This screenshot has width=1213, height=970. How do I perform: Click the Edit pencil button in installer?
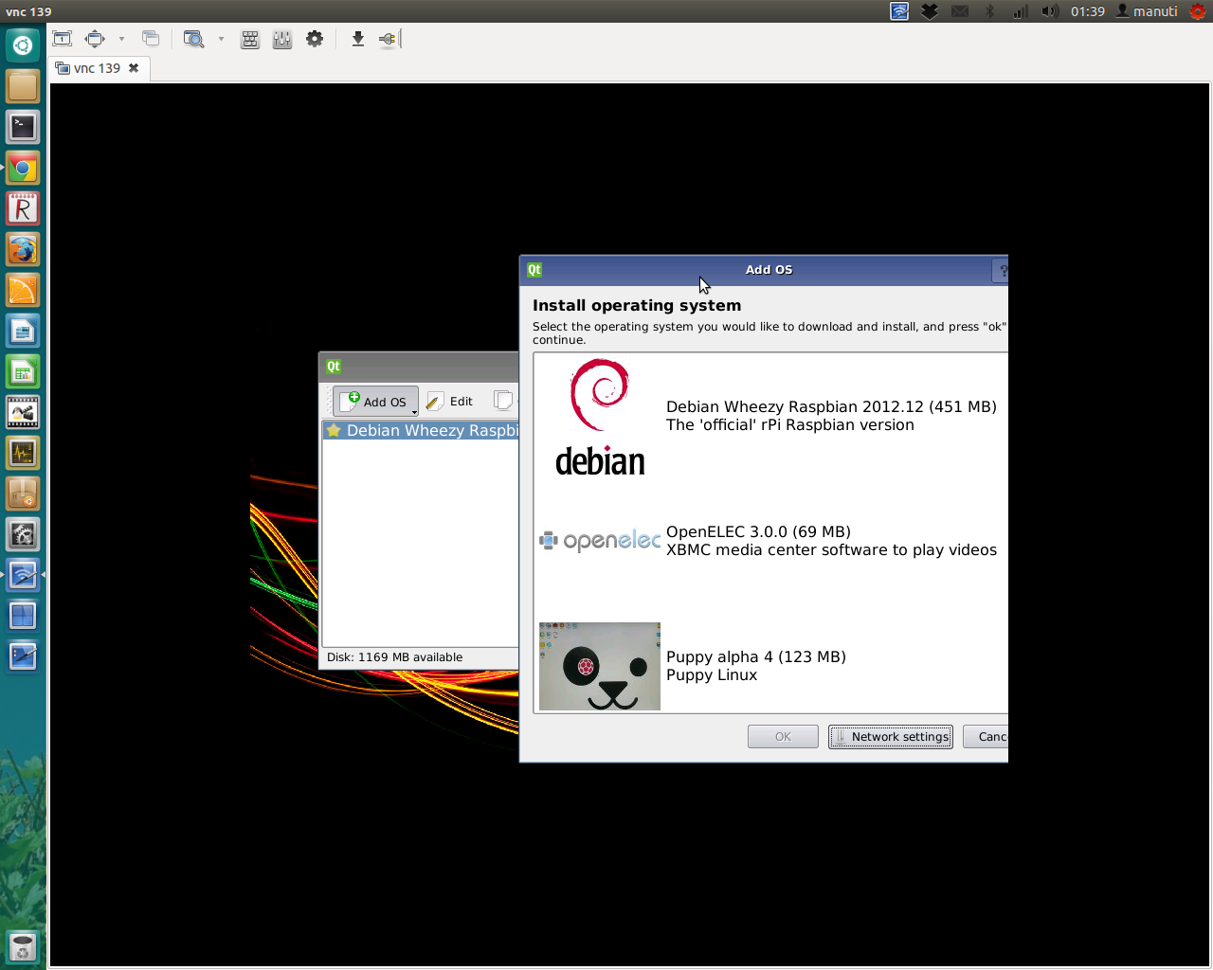click(x=450, y=402)
